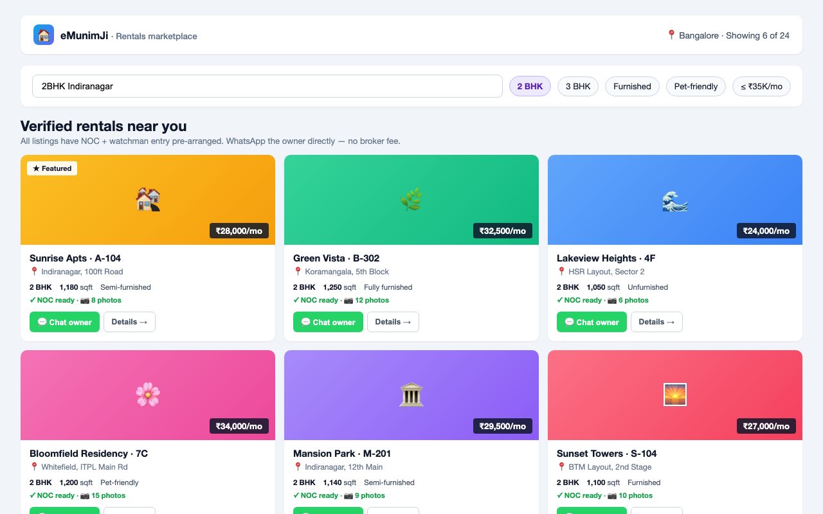Chat with the owner of Lakeview Heights

coord(592,322)
